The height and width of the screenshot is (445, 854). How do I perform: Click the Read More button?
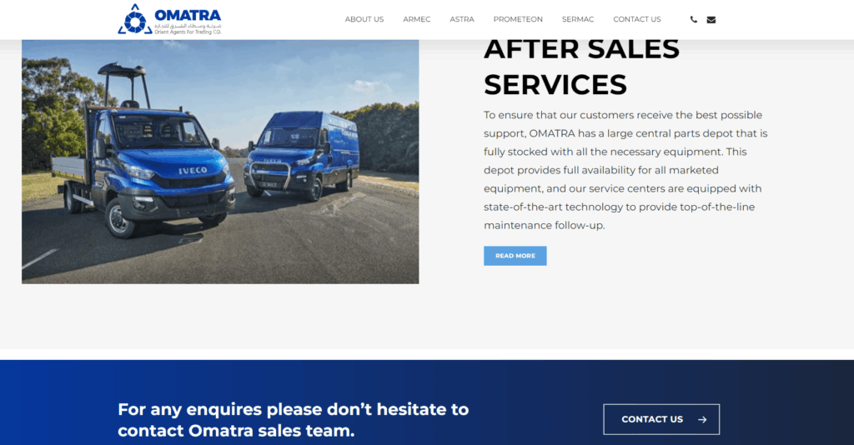click(x=515, y=256)
